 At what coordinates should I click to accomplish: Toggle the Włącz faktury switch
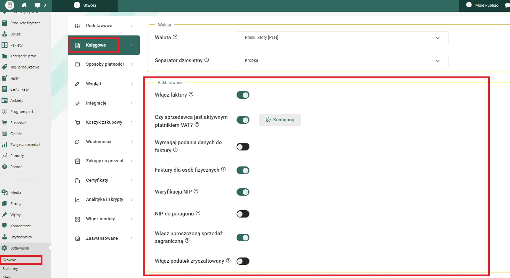(x=243, y=95)
